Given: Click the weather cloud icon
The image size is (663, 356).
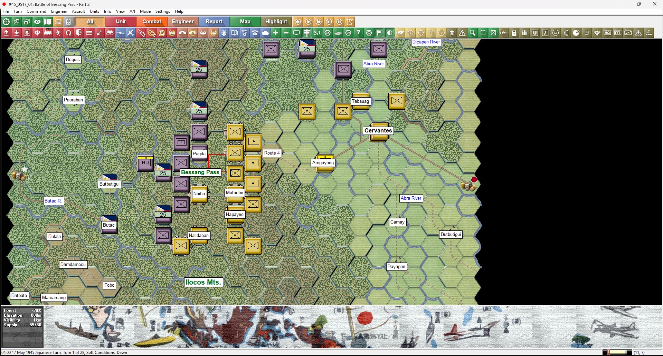Looking at the screenshot, I should tap(265, 33).
